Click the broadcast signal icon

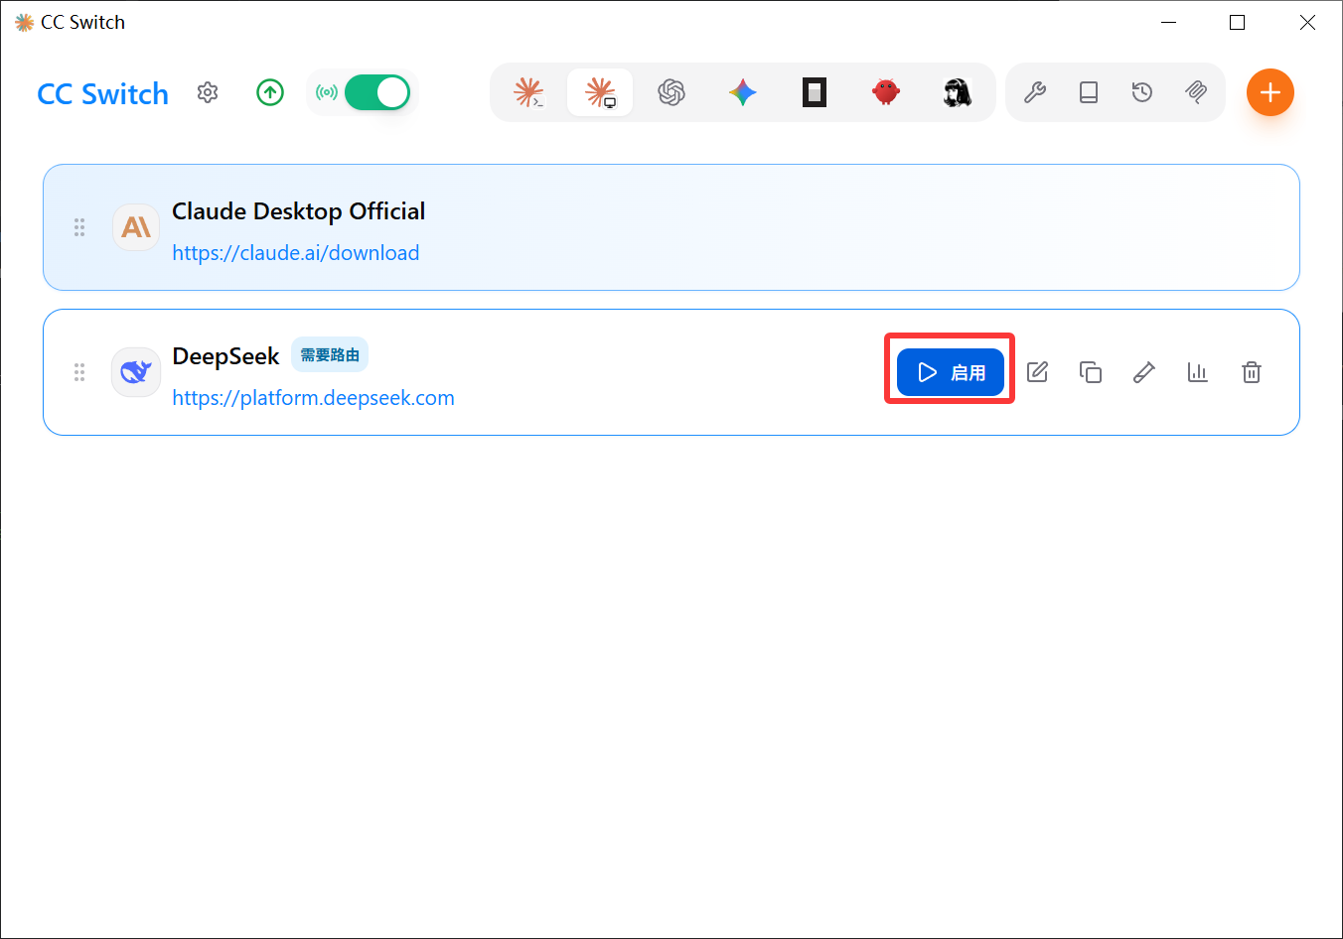[x=327, y=92]
